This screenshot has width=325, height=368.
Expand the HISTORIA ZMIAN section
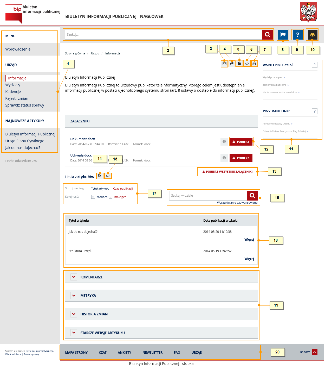(x=74, y=314)
